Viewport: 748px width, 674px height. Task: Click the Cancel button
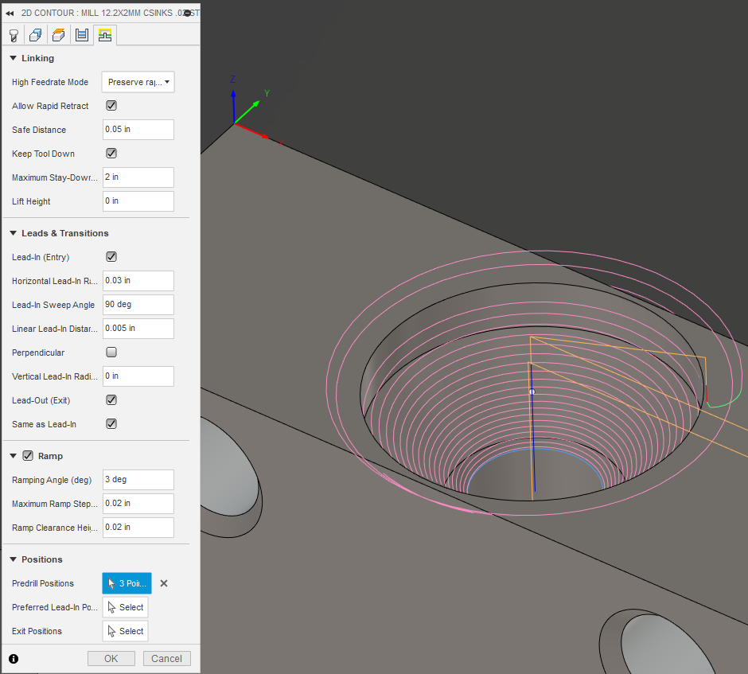click(x=166, y=659)
